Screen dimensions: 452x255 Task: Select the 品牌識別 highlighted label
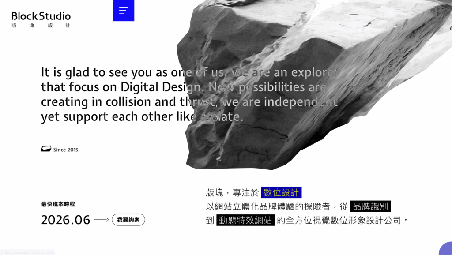click(370, 206)
